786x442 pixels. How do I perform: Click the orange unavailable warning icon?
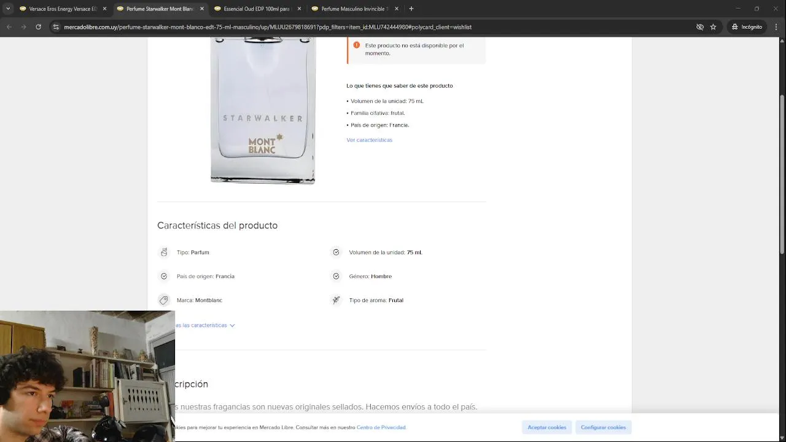tap(357, 45)
